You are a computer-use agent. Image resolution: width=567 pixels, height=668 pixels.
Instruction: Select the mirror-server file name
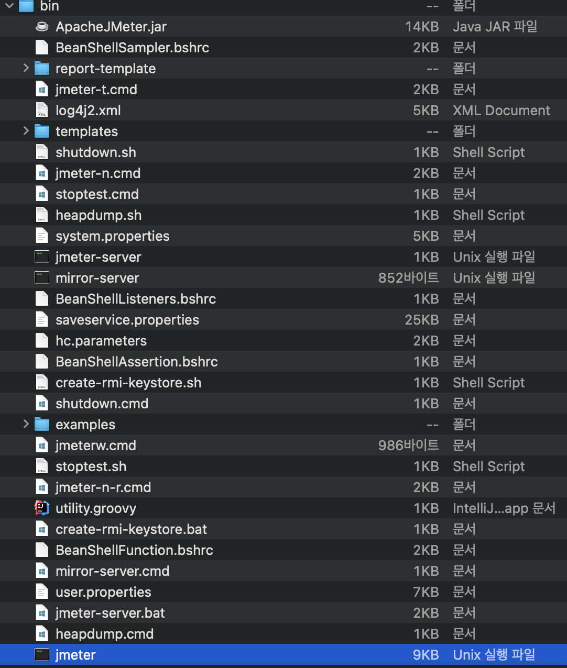coord(97,278)
